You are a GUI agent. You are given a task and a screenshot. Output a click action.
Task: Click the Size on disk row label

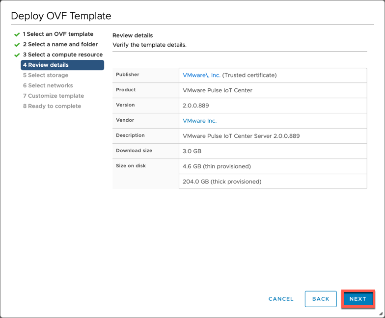(131, 166)
